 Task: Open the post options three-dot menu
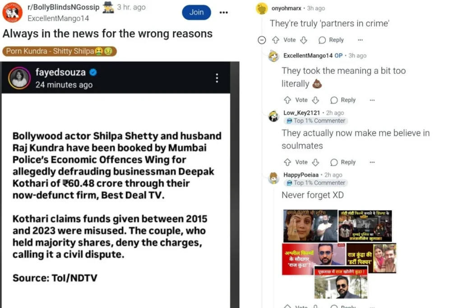224,12
